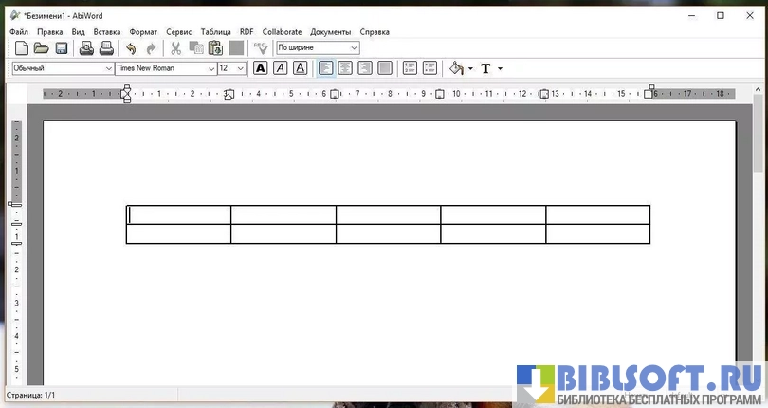Open the Collaborate menu
768x408 pixels.
click(x=282, y=32)
